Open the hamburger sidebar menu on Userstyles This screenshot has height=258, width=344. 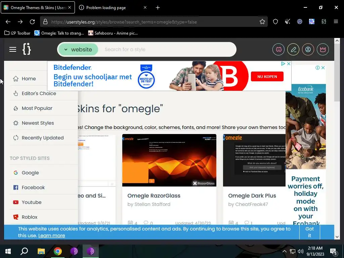coord(13,49)
